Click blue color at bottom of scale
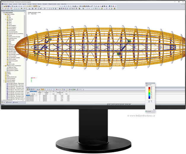 pos(149,98)
